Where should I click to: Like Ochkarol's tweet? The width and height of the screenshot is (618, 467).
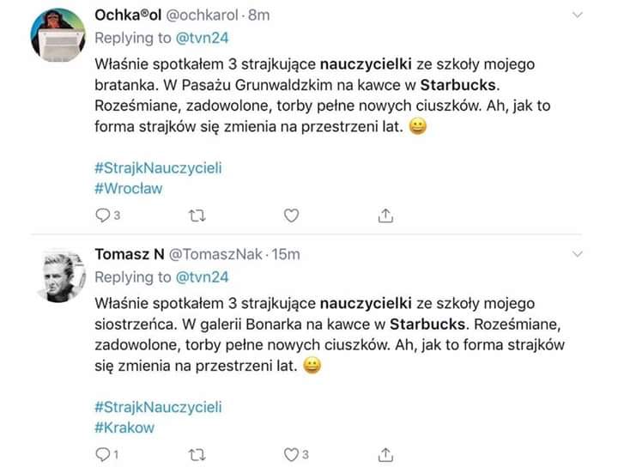pos(291,215)
